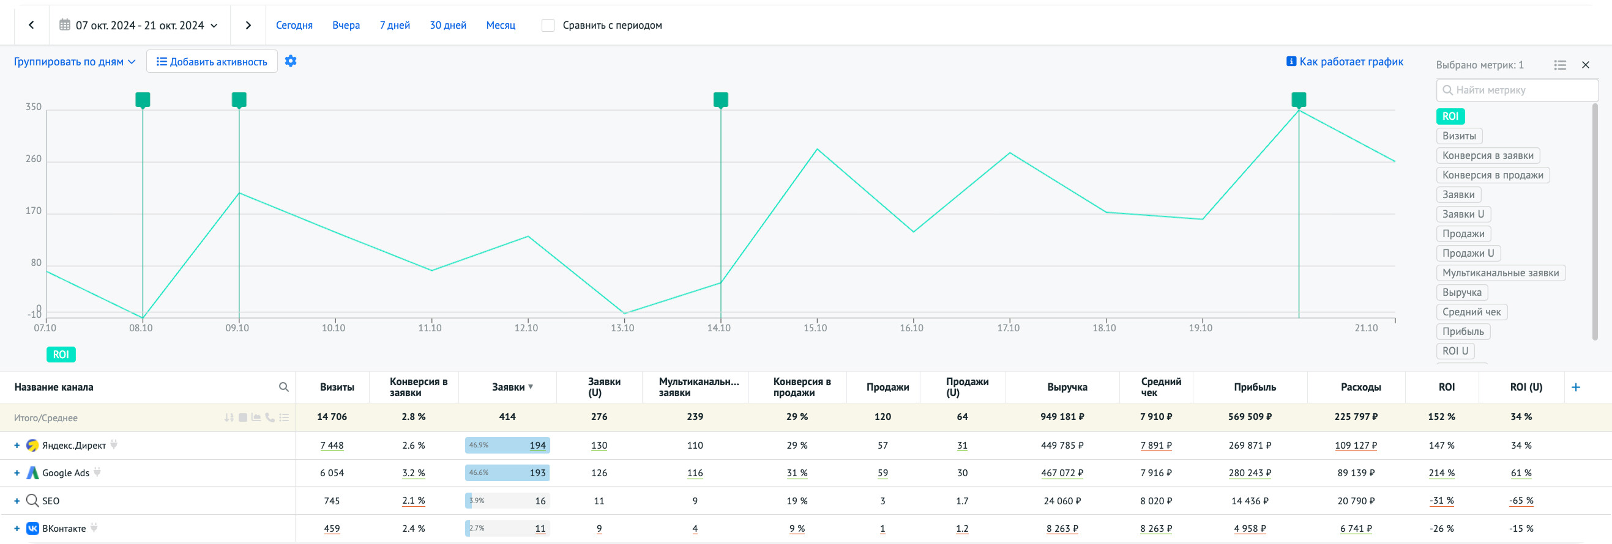The height and width of the screenshot is (544, 1612).
Task: Click the sort icon in totals row
Action: [x=229, y=417]
